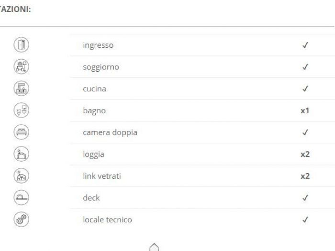335x251 pixels.
Task: Click the x2 quantity for loggia
Action: 305,154
